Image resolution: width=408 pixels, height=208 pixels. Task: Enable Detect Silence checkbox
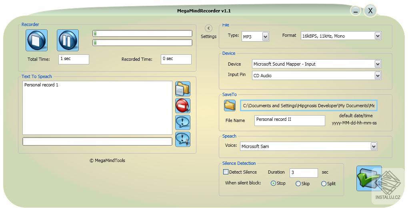coord(226,172)
